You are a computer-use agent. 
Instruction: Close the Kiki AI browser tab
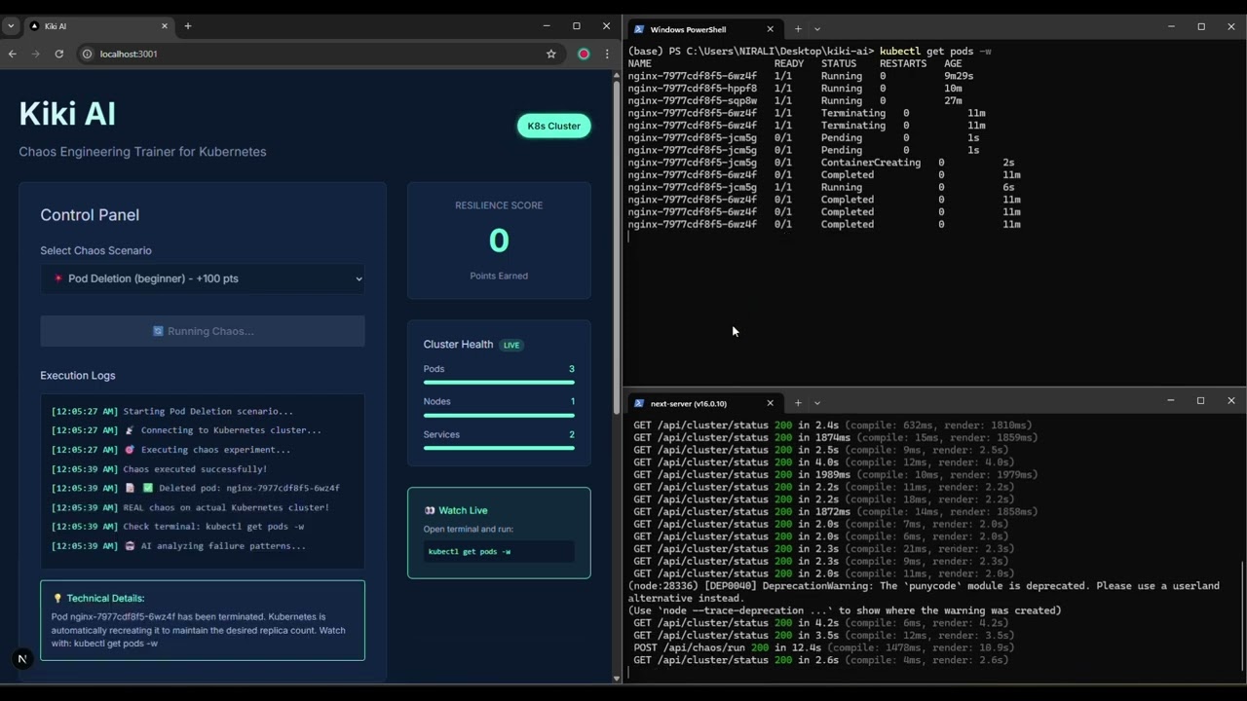coord(165,26)
